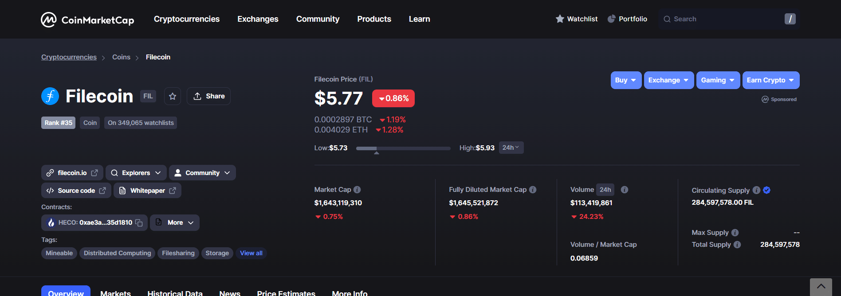Click the Share button
Screen dimensions: 841x296
coord(208,96)
